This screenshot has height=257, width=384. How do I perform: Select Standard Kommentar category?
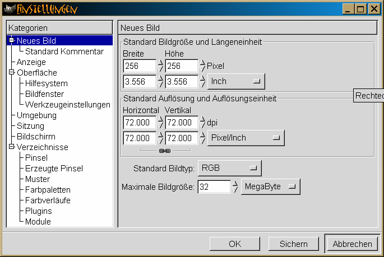tap(64, 52)
